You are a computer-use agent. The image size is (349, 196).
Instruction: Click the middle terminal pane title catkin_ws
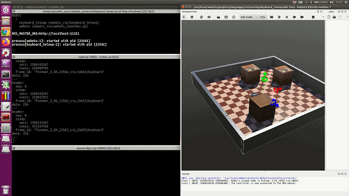(x=98, y=57)
